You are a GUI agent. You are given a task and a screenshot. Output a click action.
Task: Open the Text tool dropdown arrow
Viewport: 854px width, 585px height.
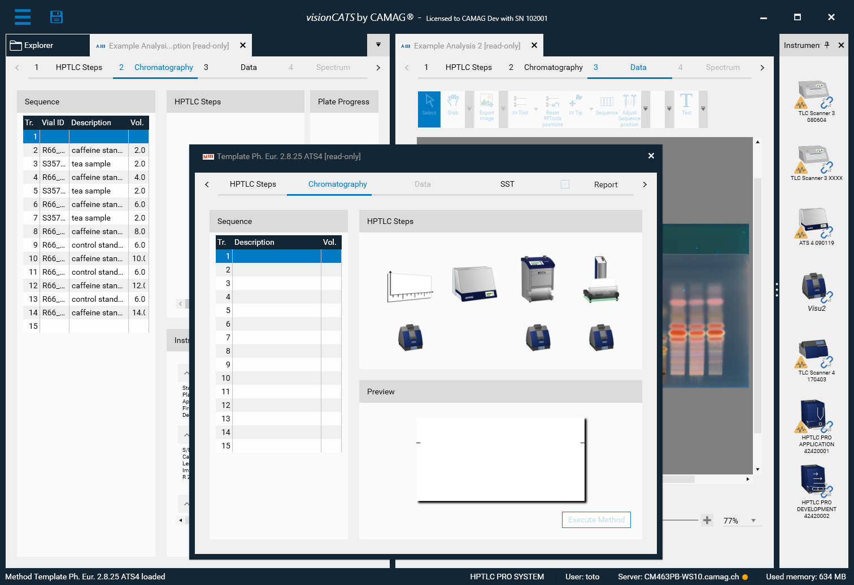(x=703, y=109)
